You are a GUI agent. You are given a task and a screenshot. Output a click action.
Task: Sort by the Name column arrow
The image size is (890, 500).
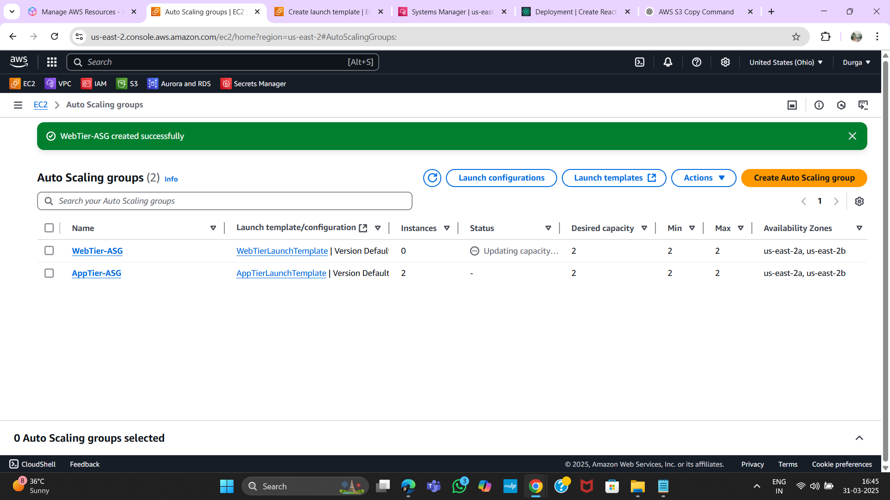tap(213, 228)
